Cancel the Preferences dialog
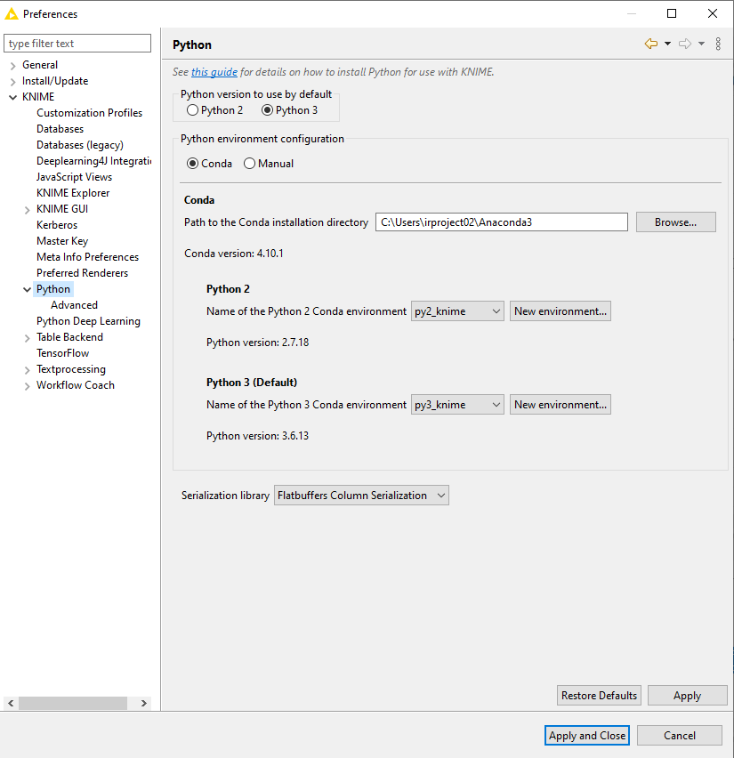This screenshot has height=758, width=734. (x=680, y=735)
